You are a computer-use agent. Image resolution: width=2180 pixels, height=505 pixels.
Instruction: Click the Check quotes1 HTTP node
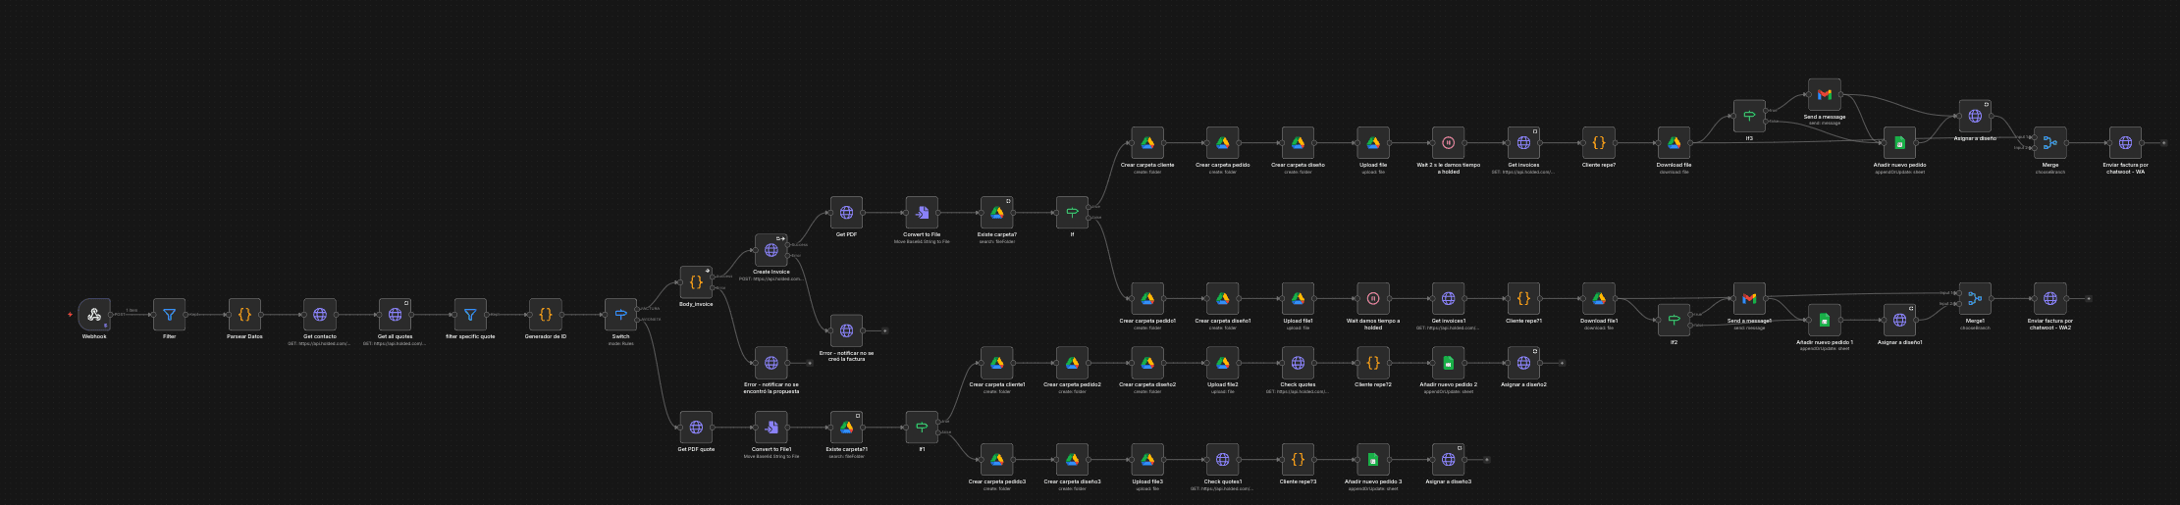click(x=1222, y=460)
